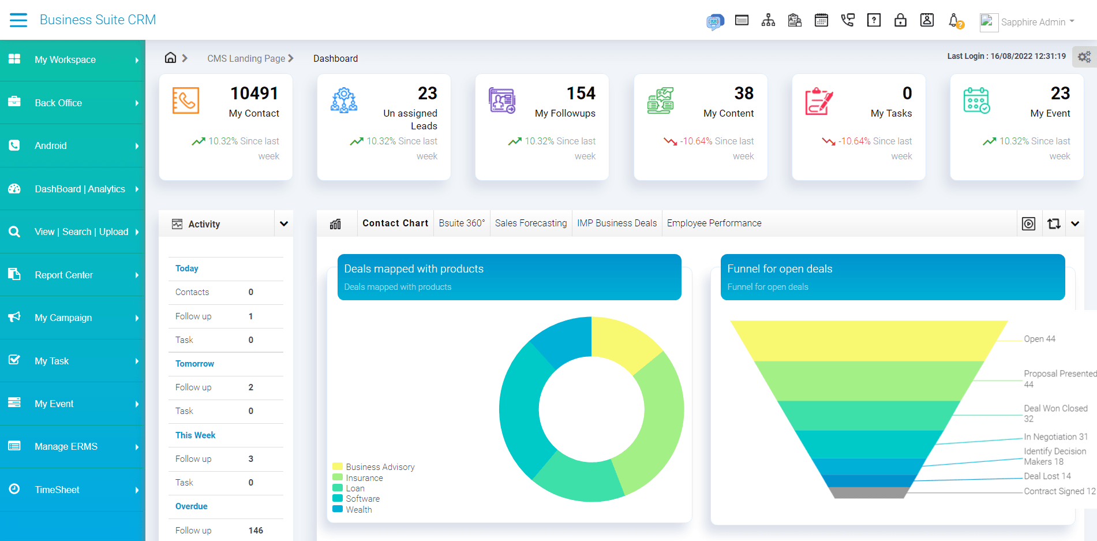This screenshot has width=1097, height=541.
Task: Expand View | Search | Upload menu
Action: 73,232
